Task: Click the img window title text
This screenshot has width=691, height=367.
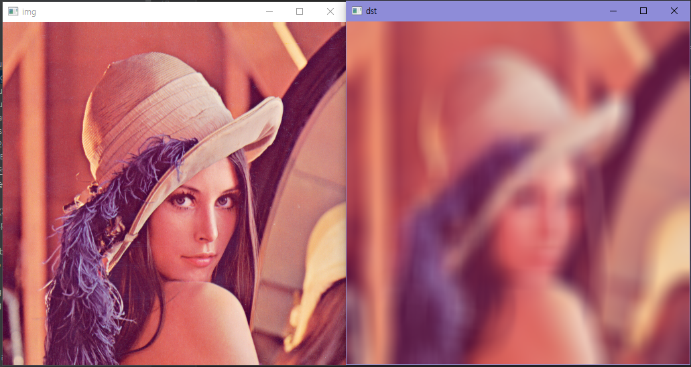Action: point(29,12)
